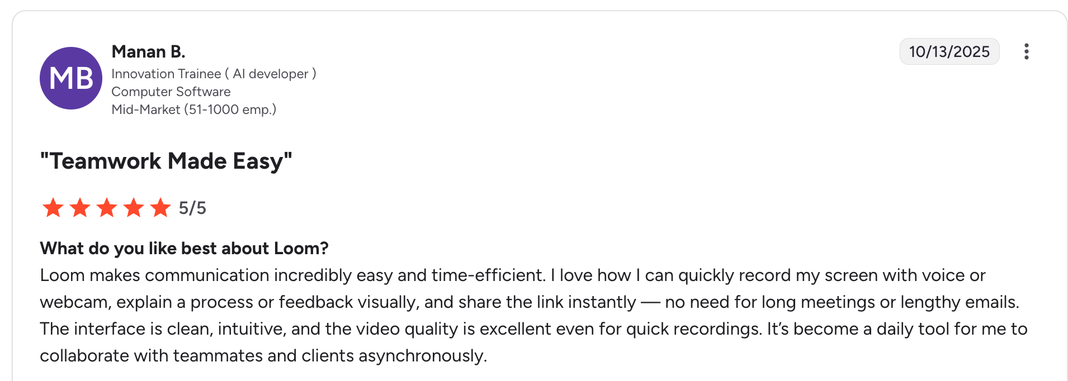Click the Mid-Market company size text
The width and height of the screenshot is (1068, 381).
pos(194,109)
